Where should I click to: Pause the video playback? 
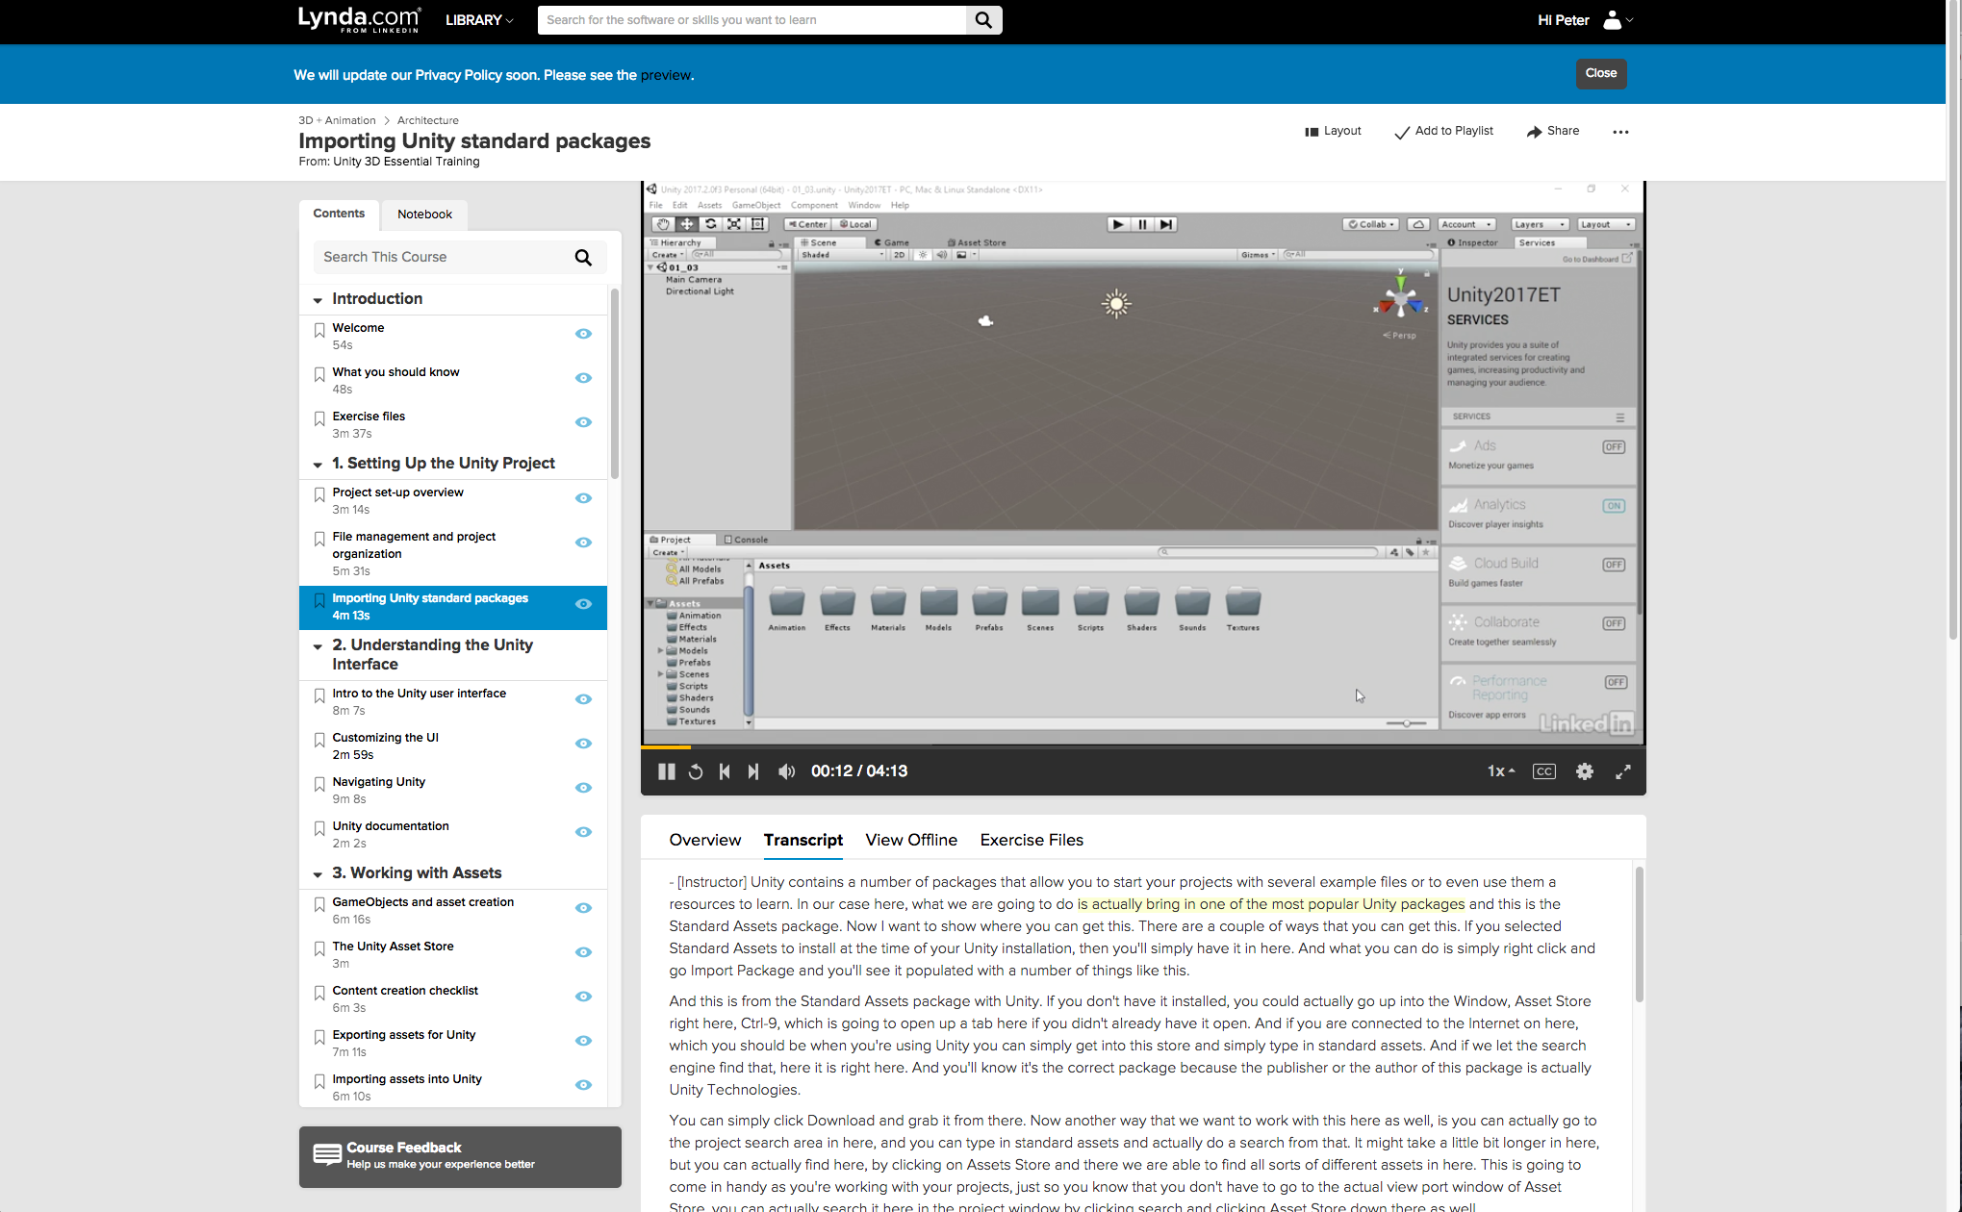coord(666,771)
